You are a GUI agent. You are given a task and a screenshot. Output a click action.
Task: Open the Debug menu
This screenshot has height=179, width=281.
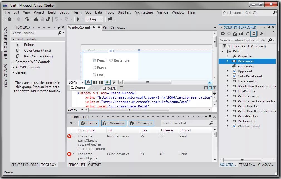point(64,12)
